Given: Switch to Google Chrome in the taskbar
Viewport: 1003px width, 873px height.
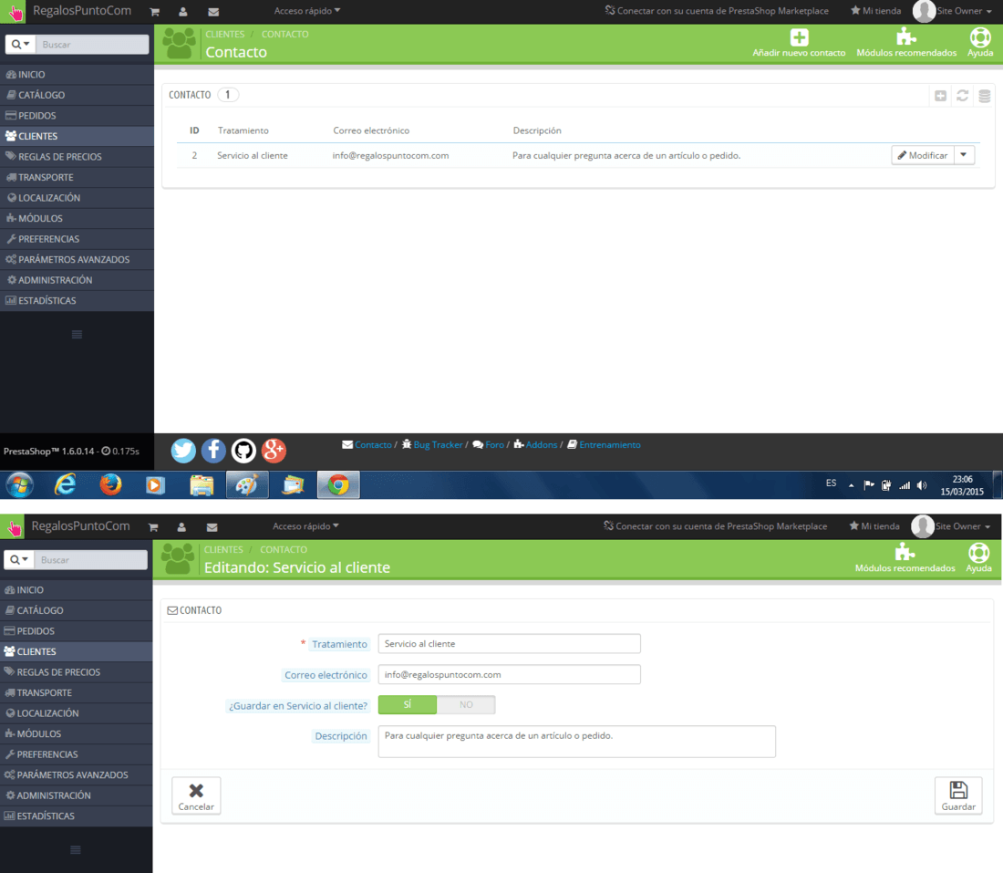Looking at the screenshot, I should tap(338, 485).
